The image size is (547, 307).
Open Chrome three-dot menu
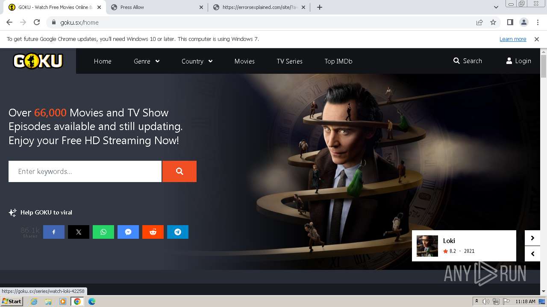[x=538, y=22]
